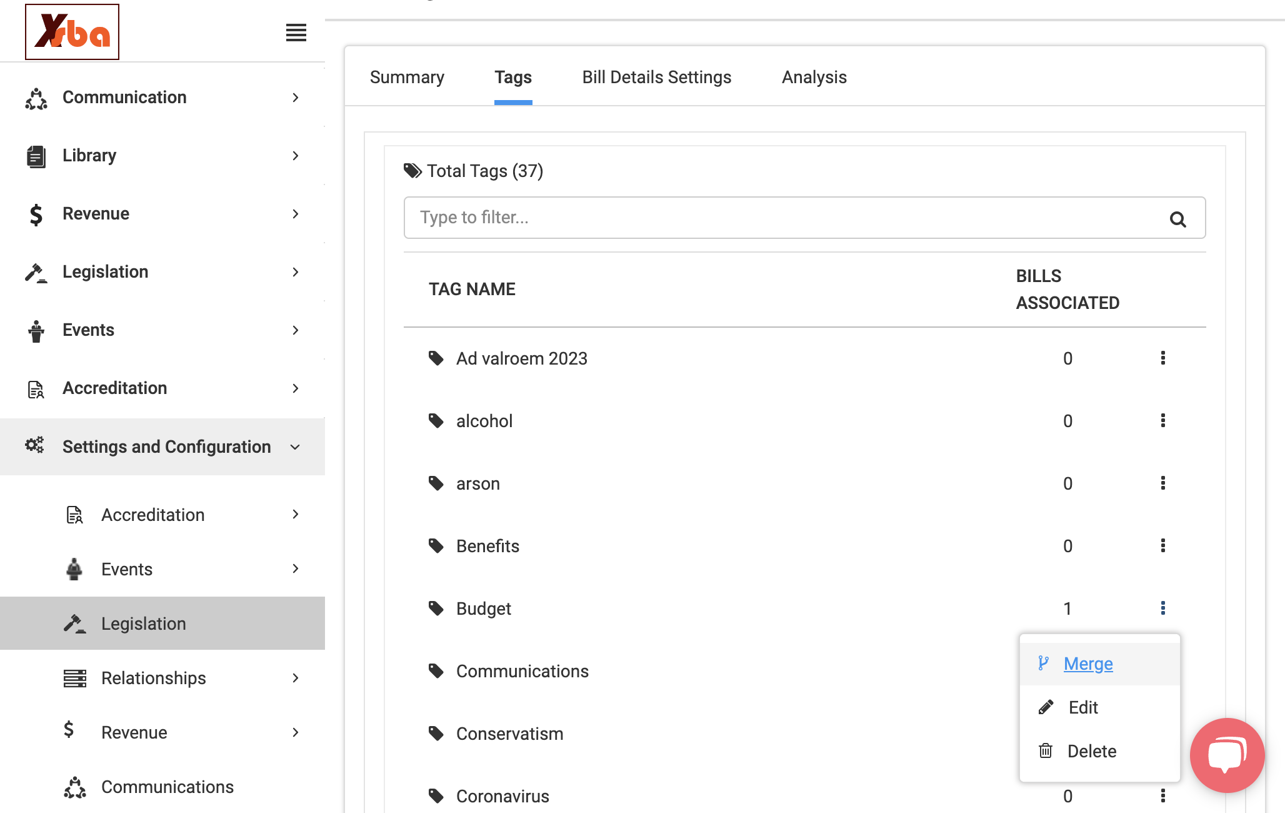Screen dimensions: 1285x813
Task: Select the Coronavirus tag name
Action: click(x=502, y=796)
